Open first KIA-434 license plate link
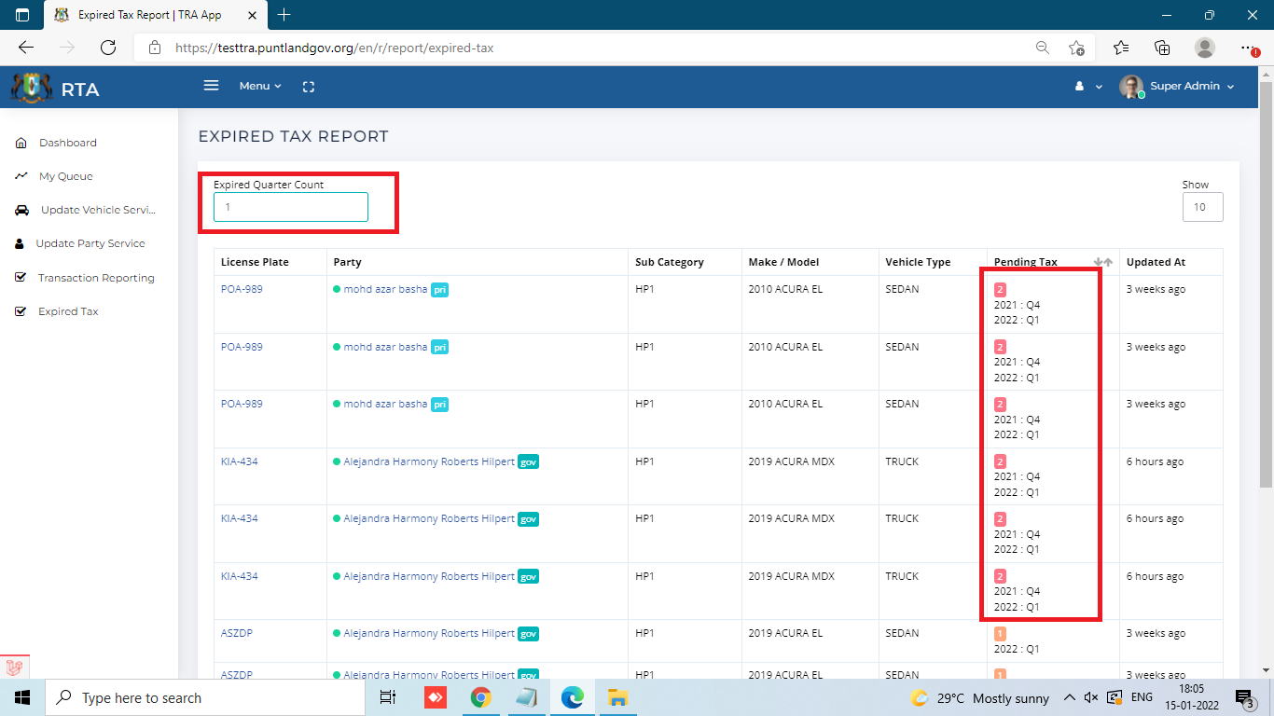Image resolution: width=1274 pixels, height=716 pixels. point(240,461)
